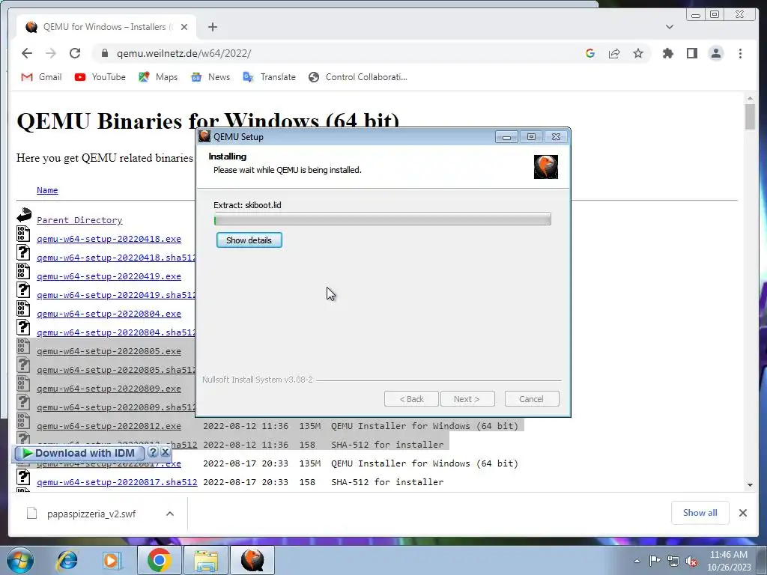Open qemu-w64-setup-20220817.sha512 link
The height and width of the screenshot is (575, 767).
(117, 482)
